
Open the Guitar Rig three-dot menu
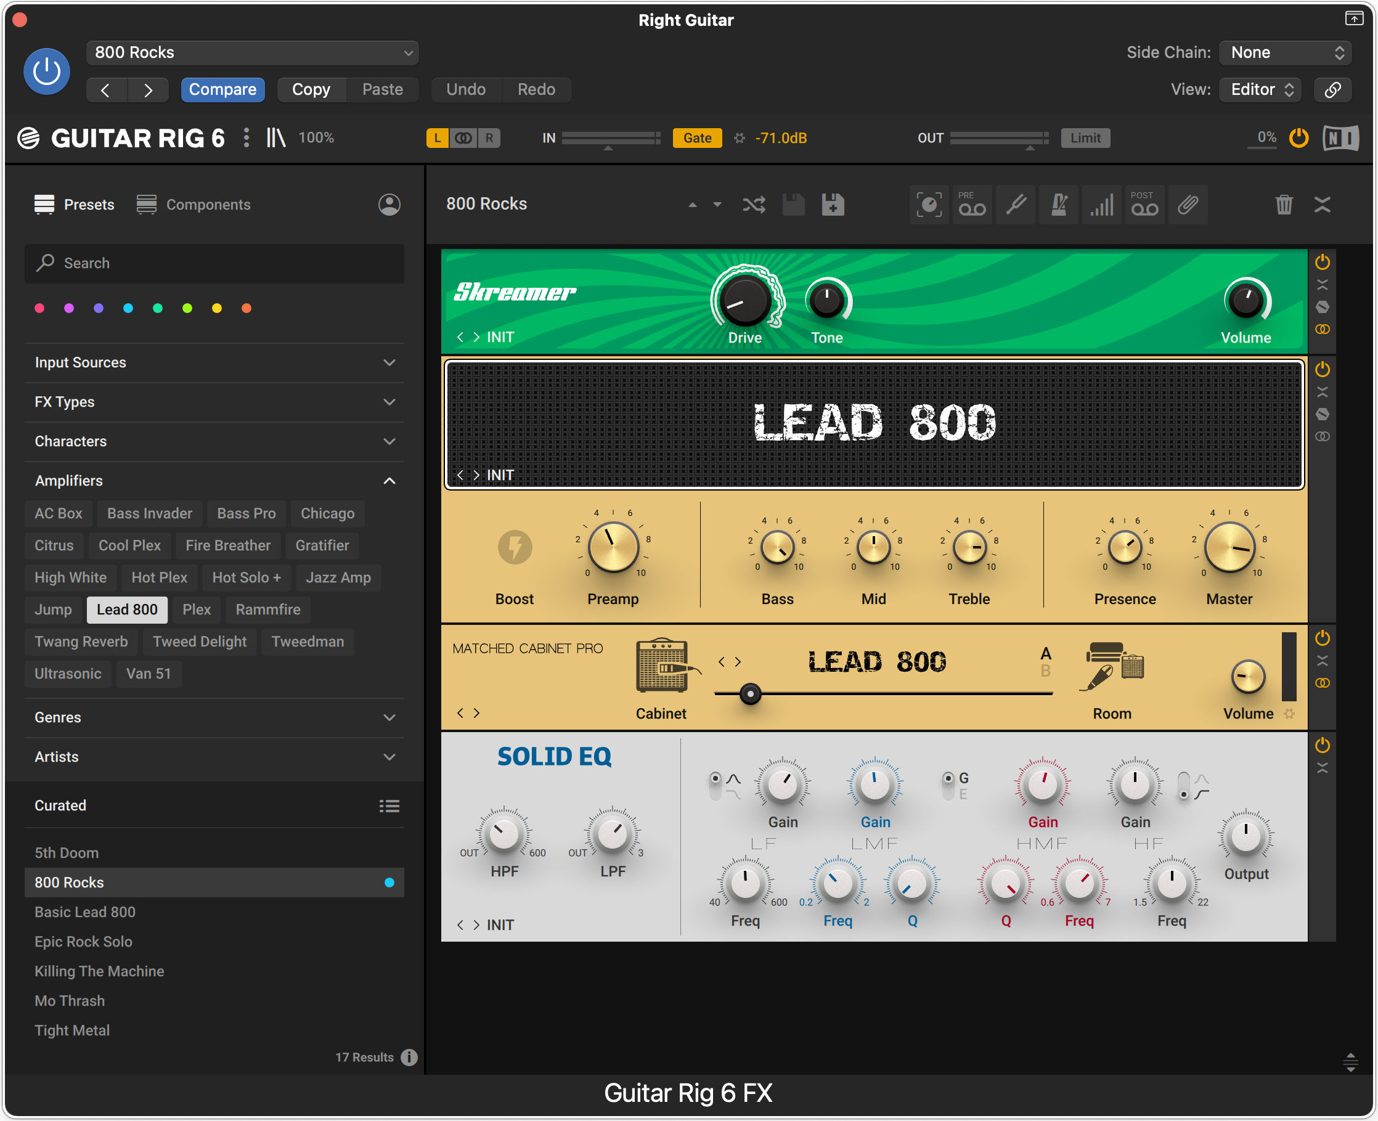(x=246, y=137)
